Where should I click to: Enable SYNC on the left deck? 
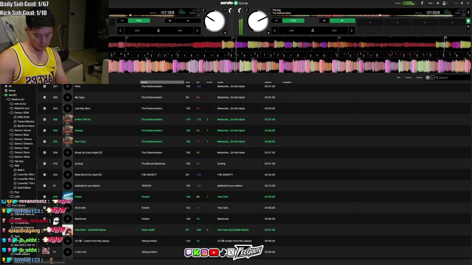139,21
